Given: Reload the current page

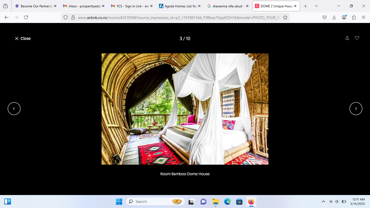Looking at the screenshot, I should tap(26, 17).
